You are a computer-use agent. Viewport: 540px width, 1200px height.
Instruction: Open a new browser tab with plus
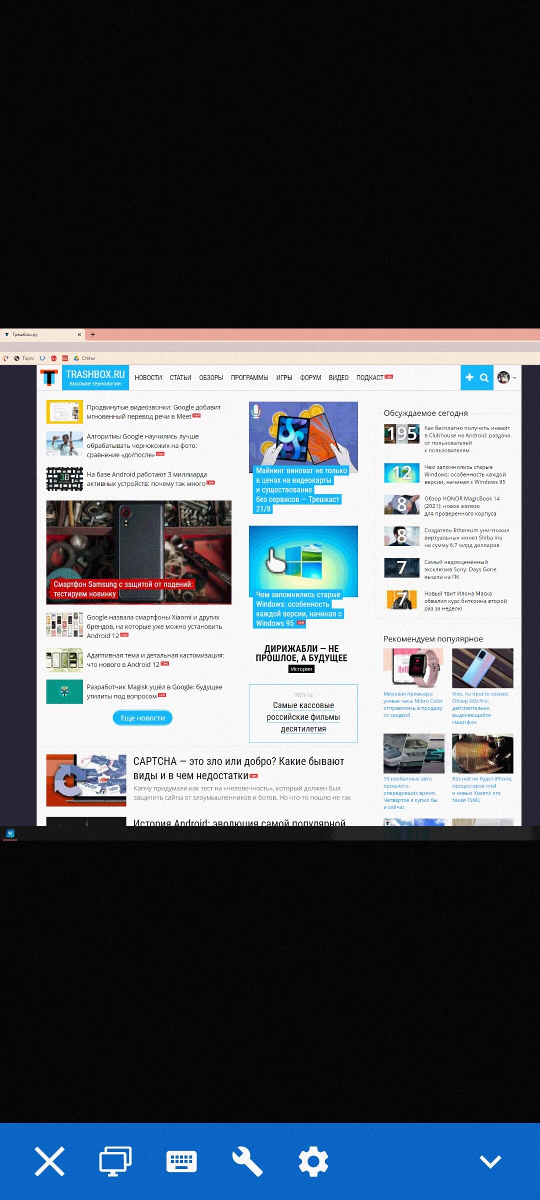tap(92, 334)
